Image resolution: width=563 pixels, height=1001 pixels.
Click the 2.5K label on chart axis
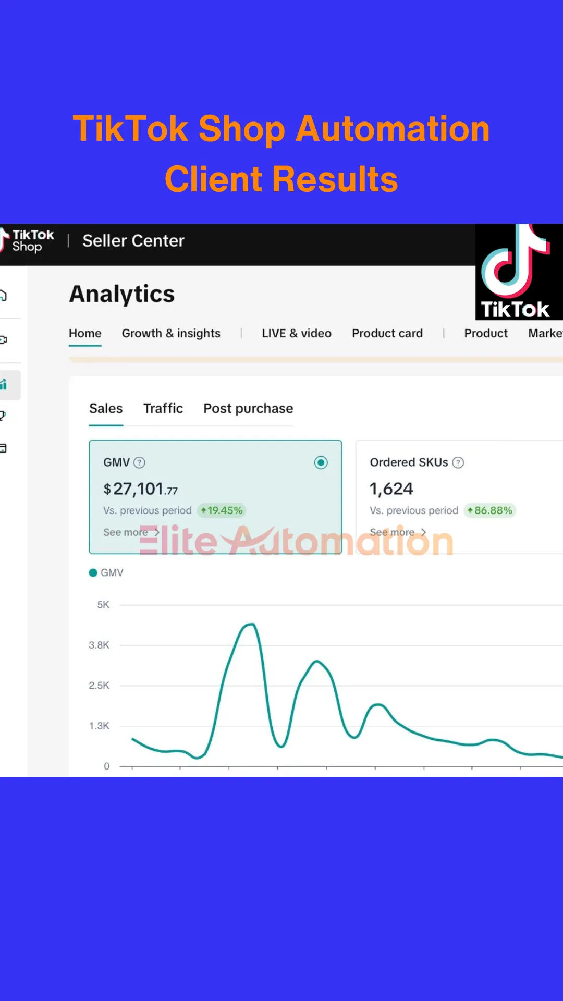tap(99, 685)
